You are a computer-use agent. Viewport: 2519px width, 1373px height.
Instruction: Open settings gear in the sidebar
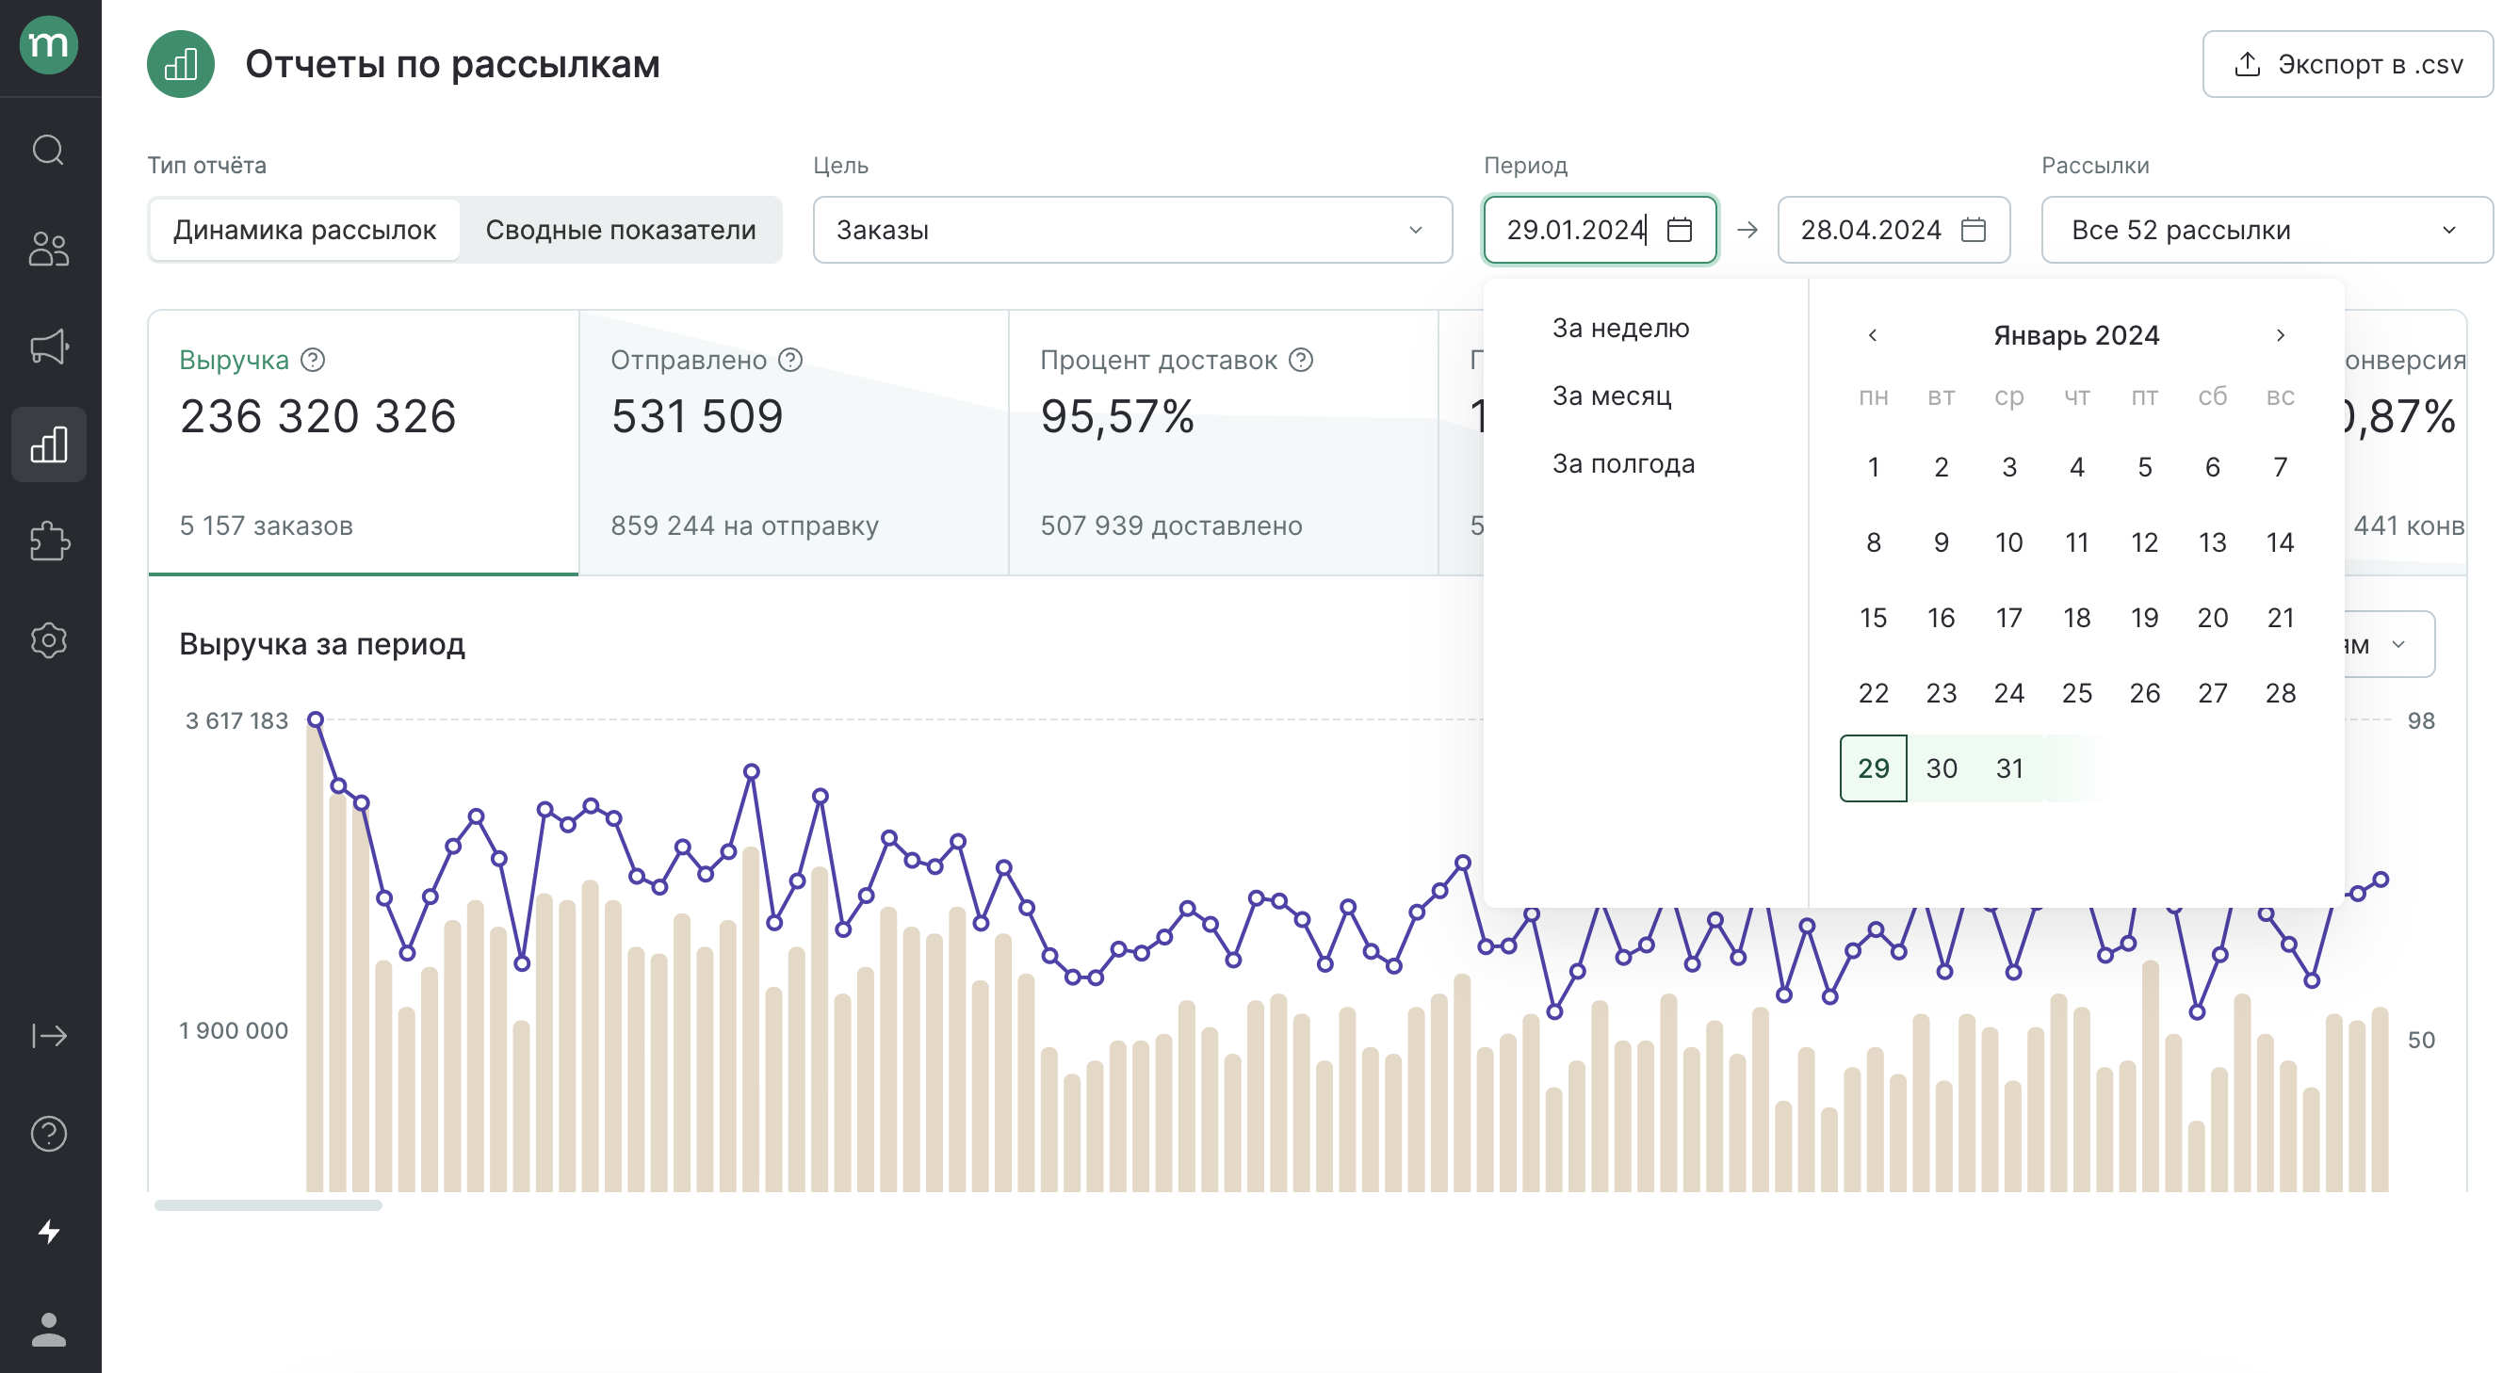(49, 640)
